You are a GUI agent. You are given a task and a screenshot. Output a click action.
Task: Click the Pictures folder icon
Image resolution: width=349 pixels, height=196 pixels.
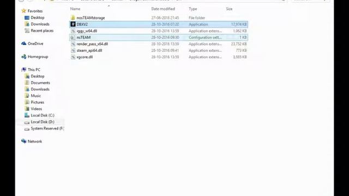coord(27,102)
